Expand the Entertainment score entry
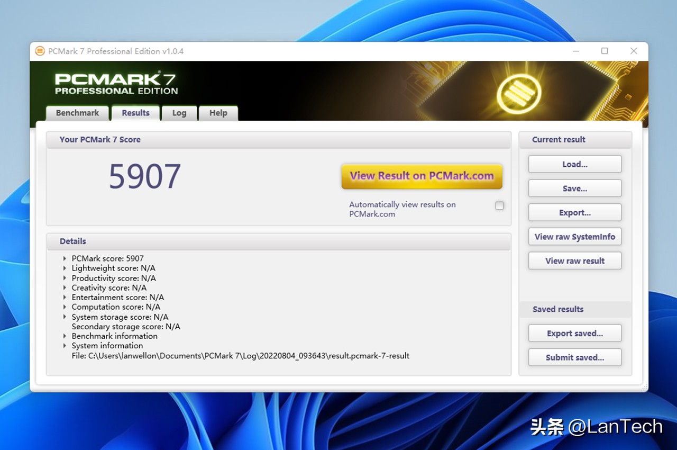The image size is (677, 450). tap(65, 298)
